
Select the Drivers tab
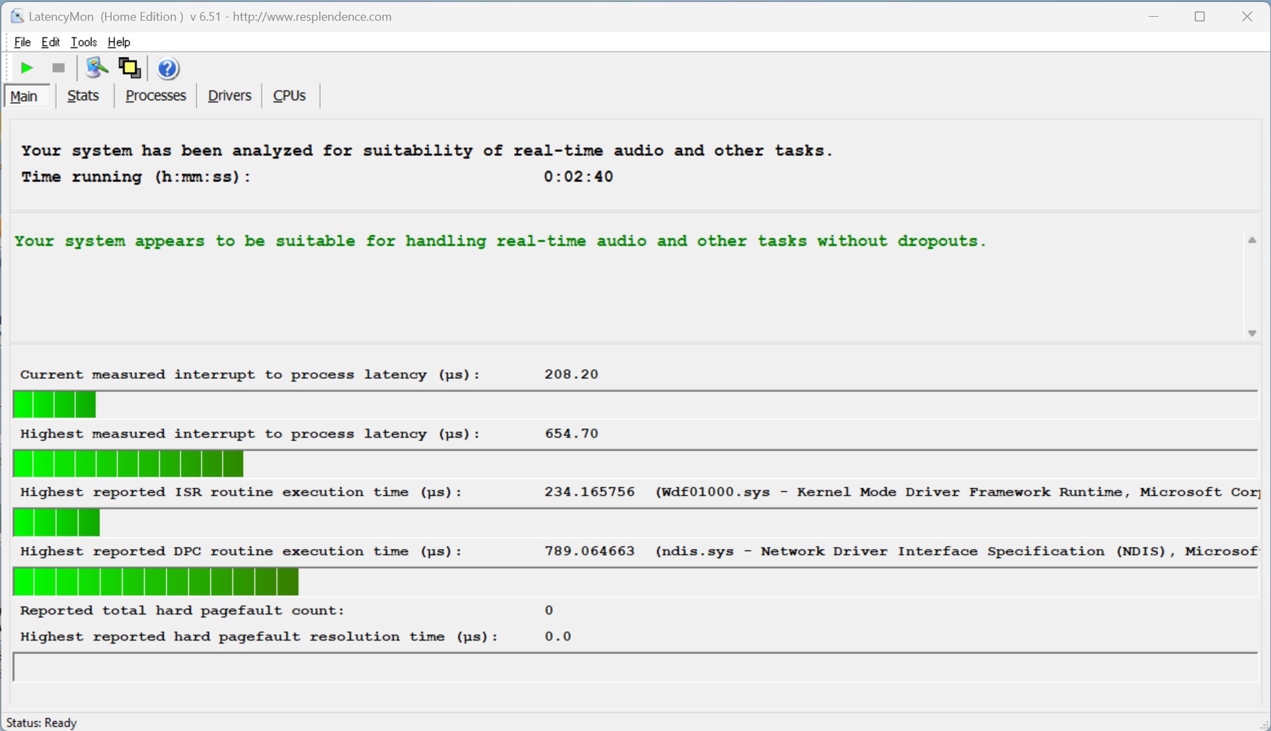pos(229,96)
